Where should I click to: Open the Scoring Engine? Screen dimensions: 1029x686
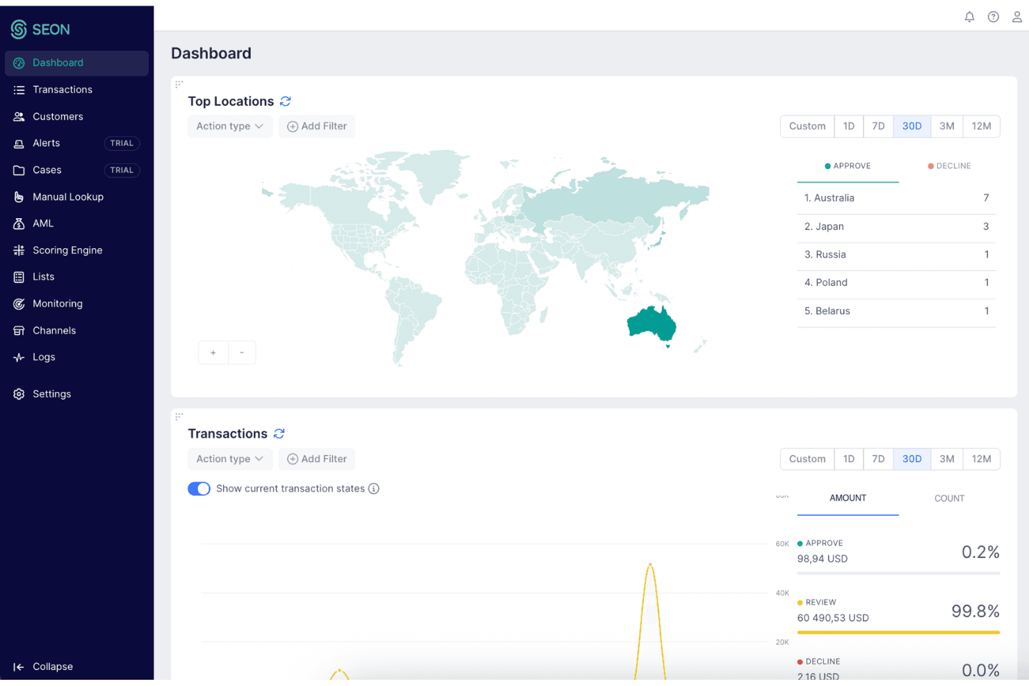click(x=76, y=250)
